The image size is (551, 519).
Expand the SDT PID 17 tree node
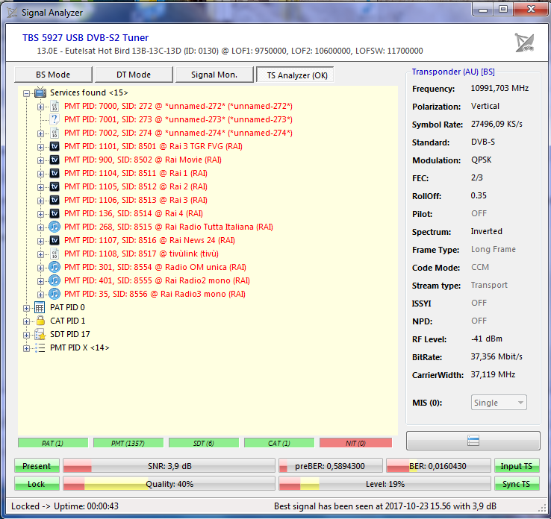tap(28, 334)
